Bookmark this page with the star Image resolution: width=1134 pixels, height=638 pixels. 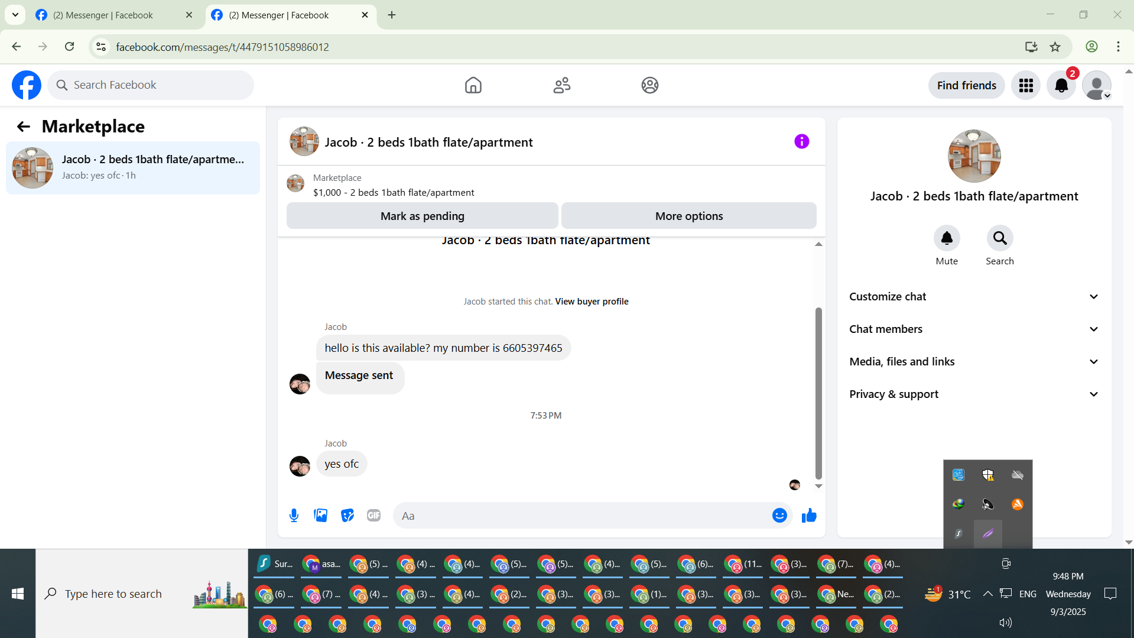(x=1055, y=47)
